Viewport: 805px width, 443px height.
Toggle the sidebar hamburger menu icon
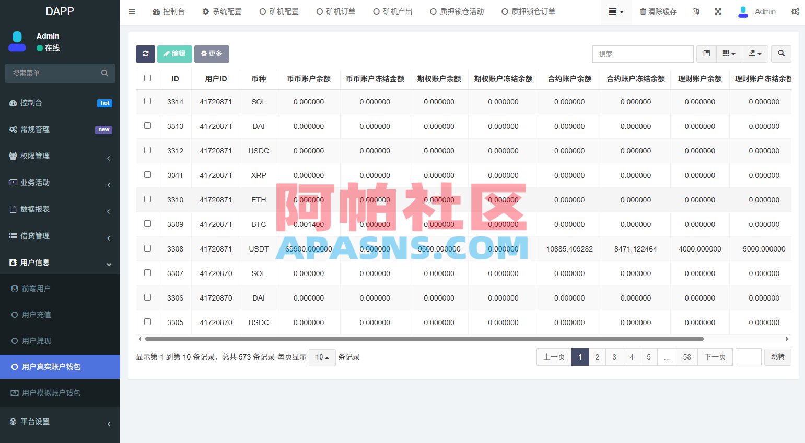coord(132,11)
